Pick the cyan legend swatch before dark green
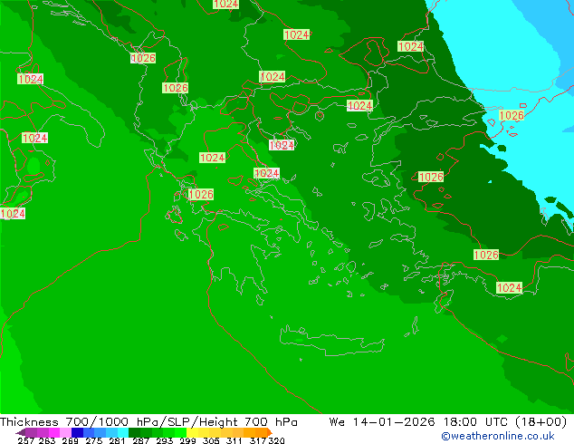This screenshot has width=574, height=444. 123,432
